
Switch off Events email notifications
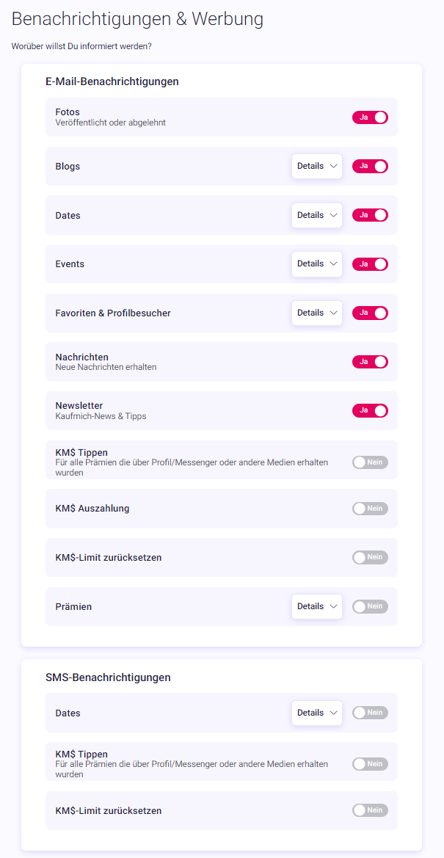point(370,263)
